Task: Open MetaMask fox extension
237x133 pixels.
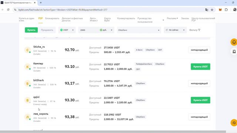Action: coord(220,10)
